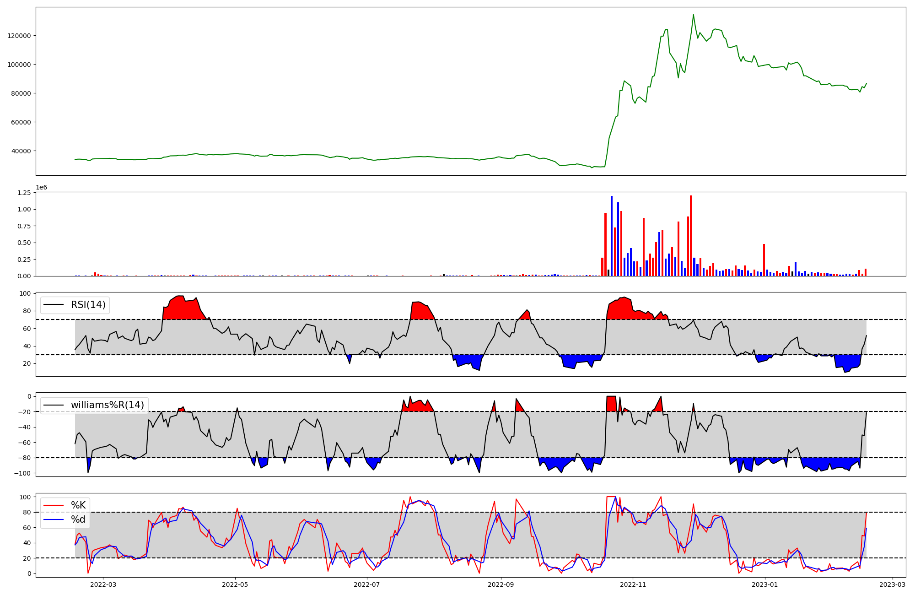Select the 2022-11 date tick label
Screen dimensions: 915x595
coord(633,584)
